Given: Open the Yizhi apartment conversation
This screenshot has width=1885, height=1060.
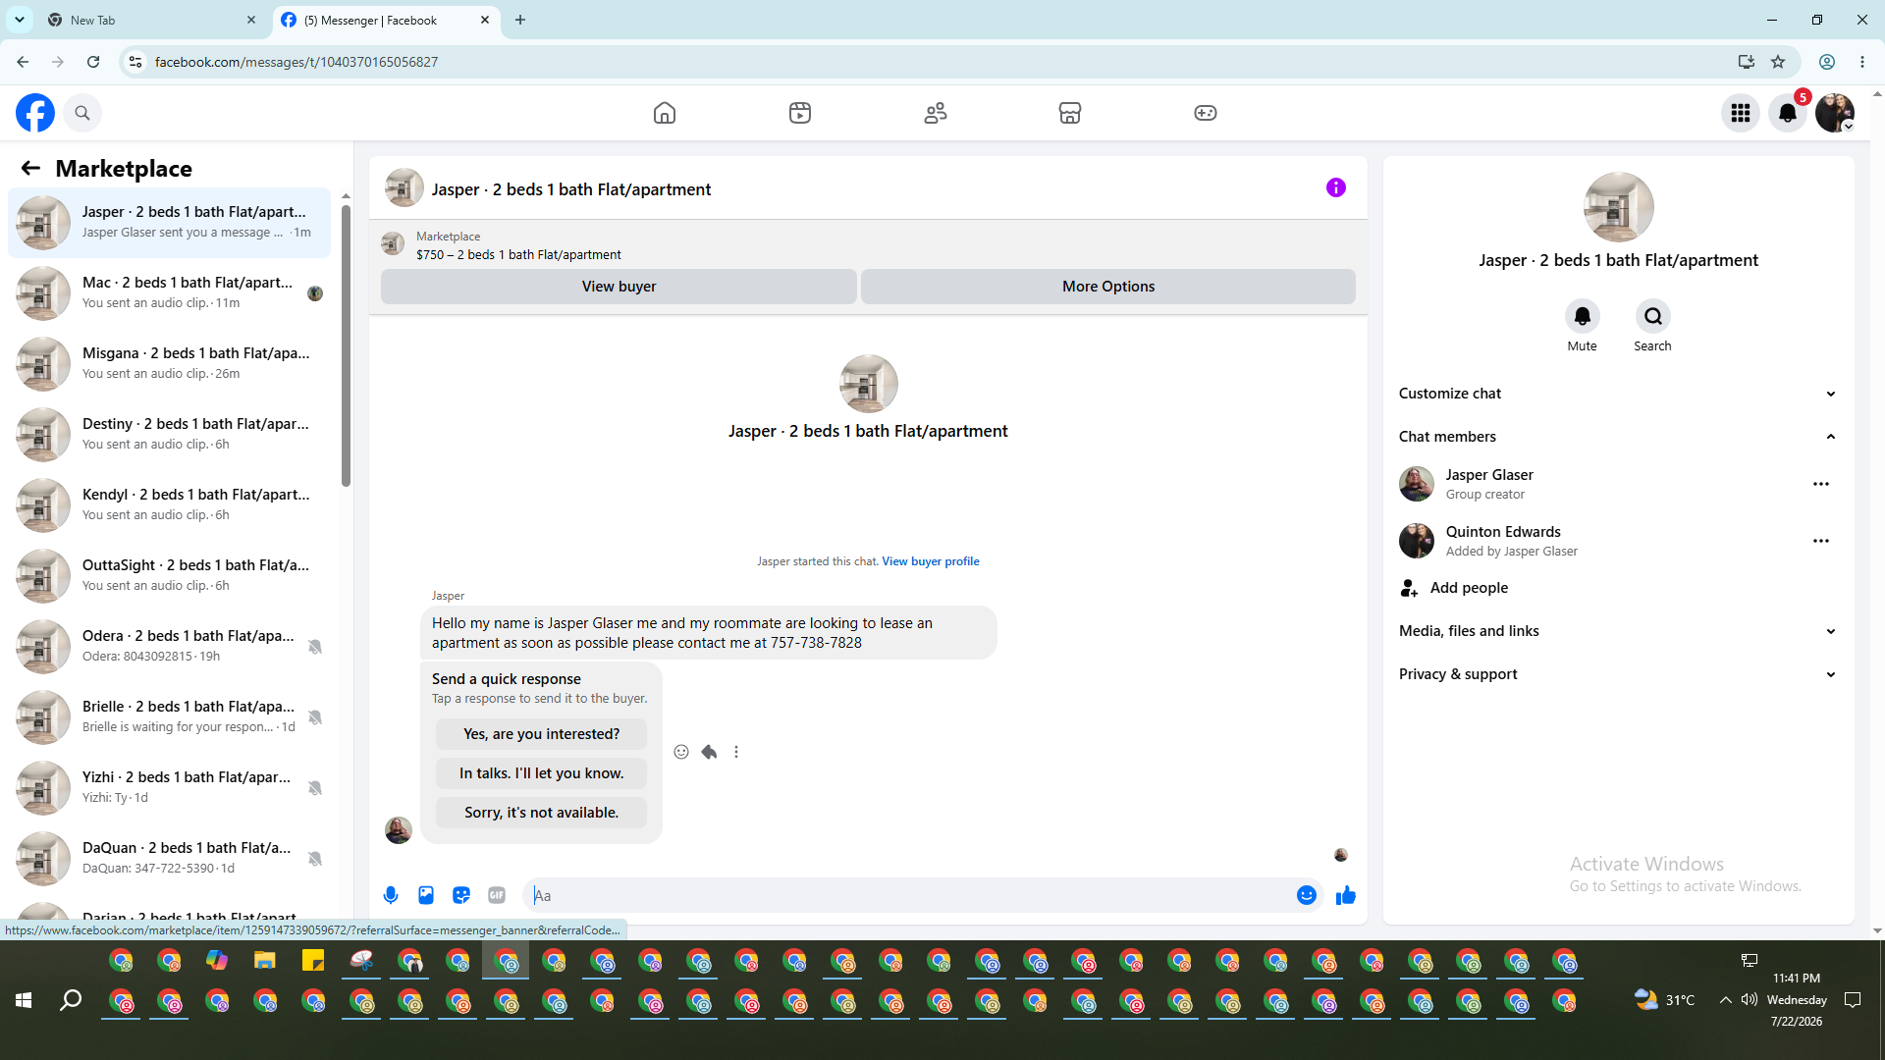Looking at the screenshot, I should [x=169, y=788].
